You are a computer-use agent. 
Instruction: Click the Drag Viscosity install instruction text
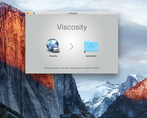tap(72, 68)
